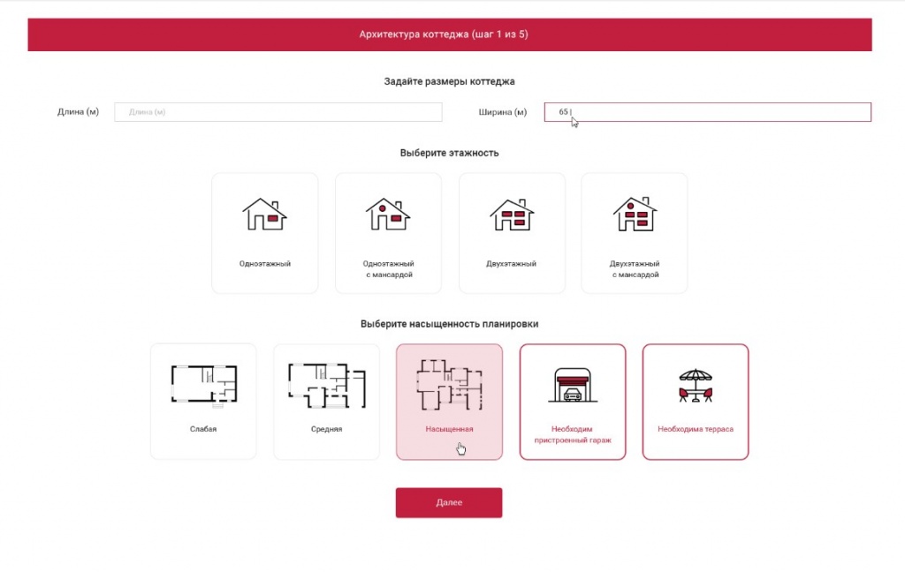Click the medium floor plan icon above Средняя
905x572 pixels.
[327, 385]
